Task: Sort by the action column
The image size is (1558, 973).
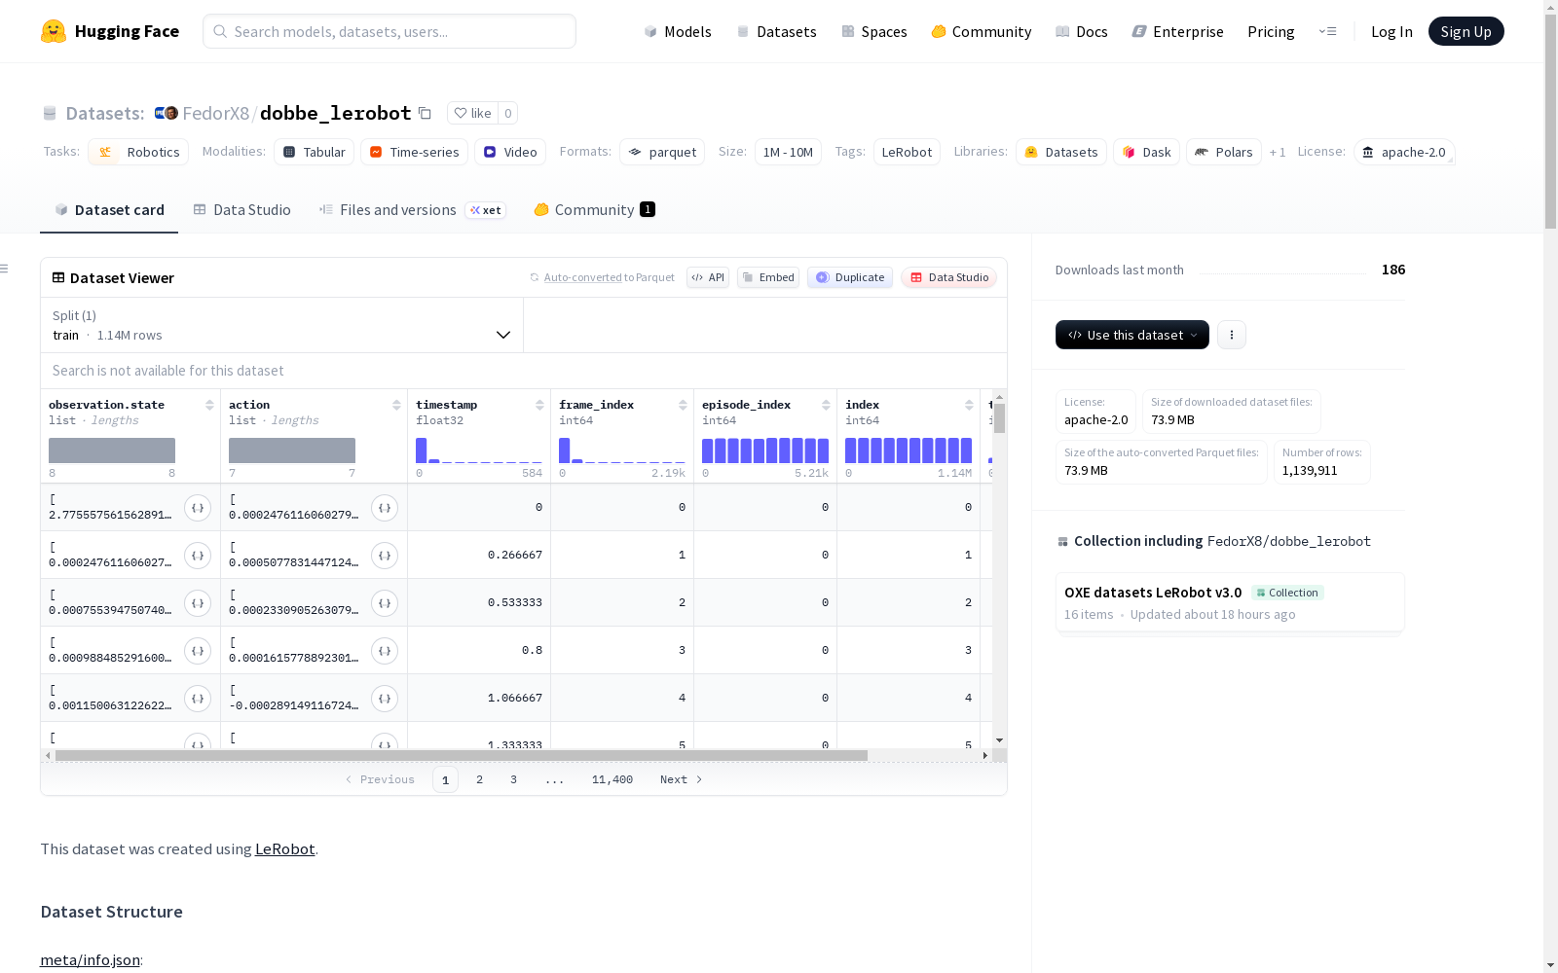Action: tap(396, 405)
